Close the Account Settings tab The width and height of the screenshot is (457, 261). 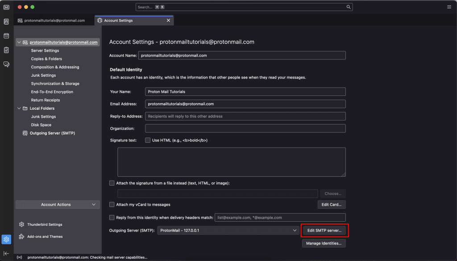pos(168,21)
